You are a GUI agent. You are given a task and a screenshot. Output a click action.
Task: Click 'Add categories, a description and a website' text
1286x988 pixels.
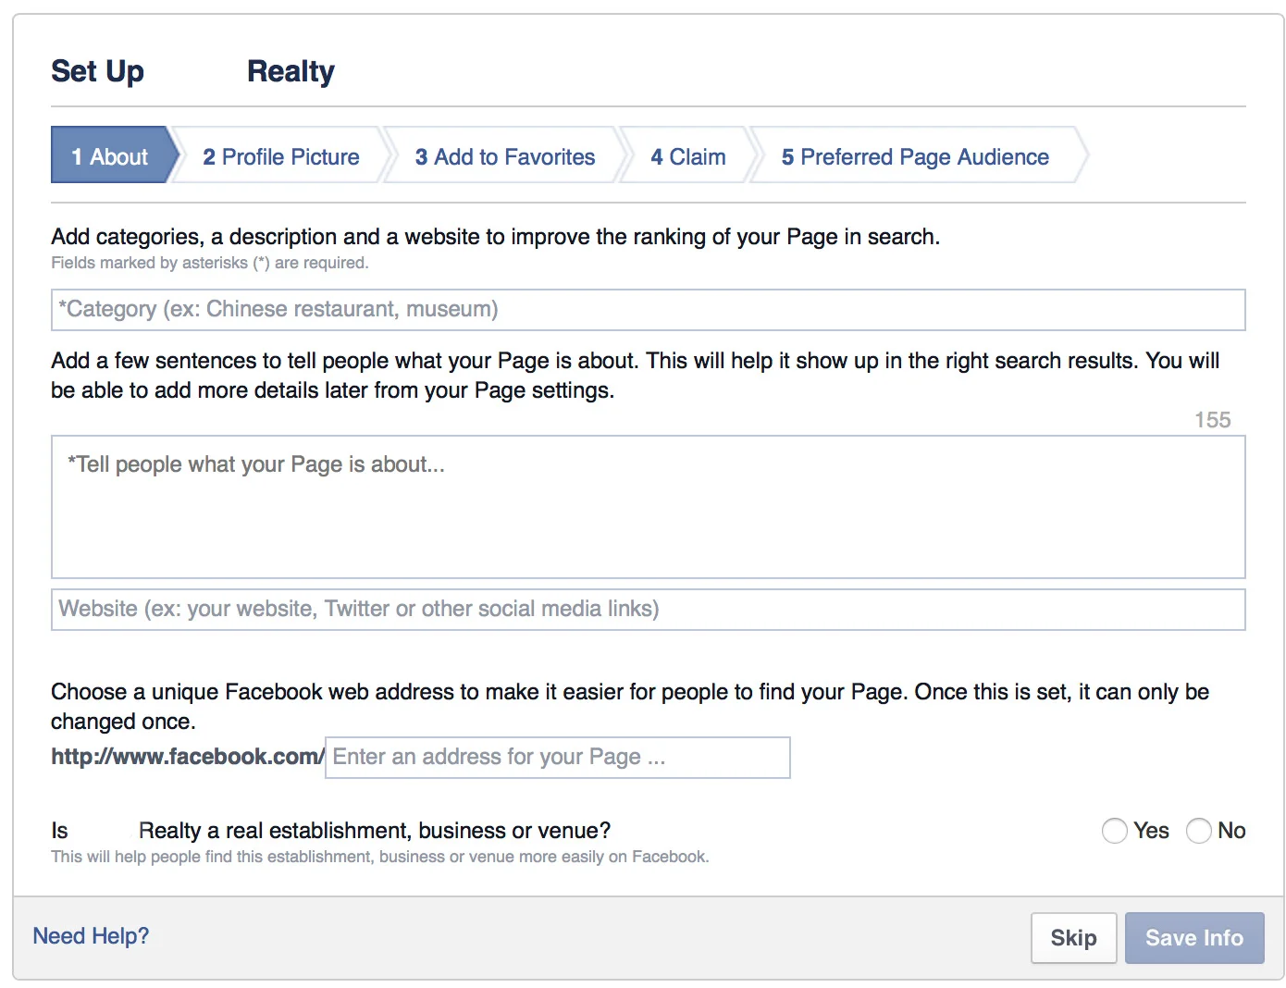[495, 237]
